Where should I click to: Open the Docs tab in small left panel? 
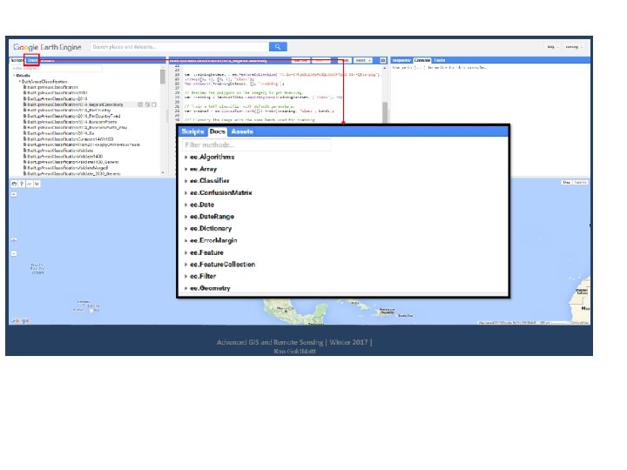click(x=32, y=60)
